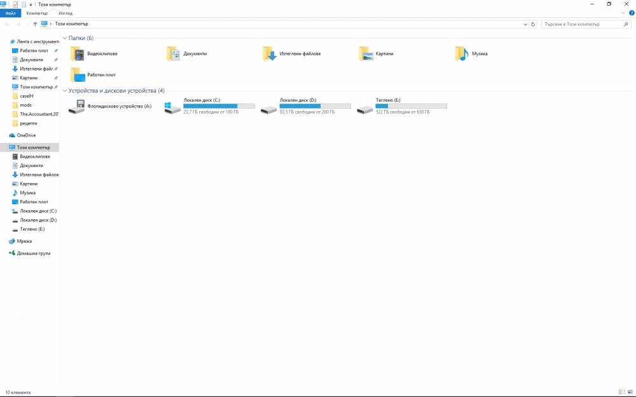Click the address bar breadcrumb chevron
This screenshot has width=636, height=397.
click(51, 24)
